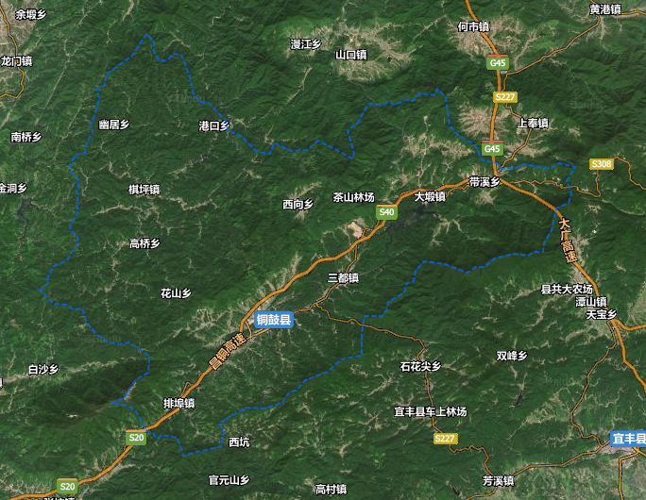Image resolution: width=646 pixels, height=500 pixels.
Task: Click the G45 shield near 带溪乡
Action: point(492,148)
